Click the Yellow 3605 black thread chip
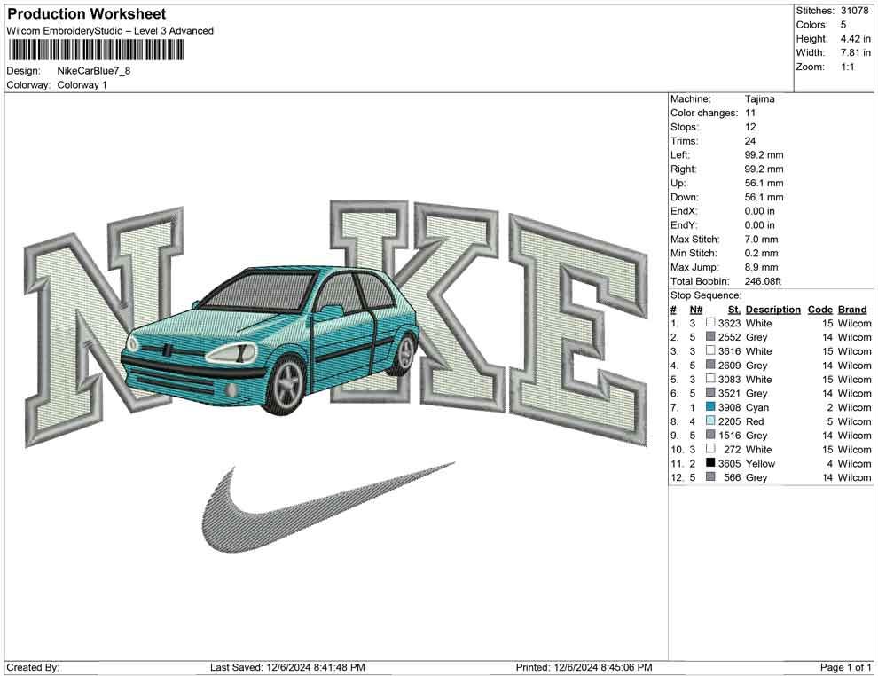Screen dimensions: 878x676 (x=709, y=464)
